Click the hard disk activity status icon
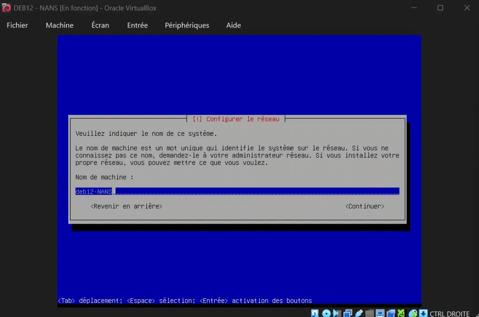The width and height of the screenshot is (479, 317). [315, 313]
